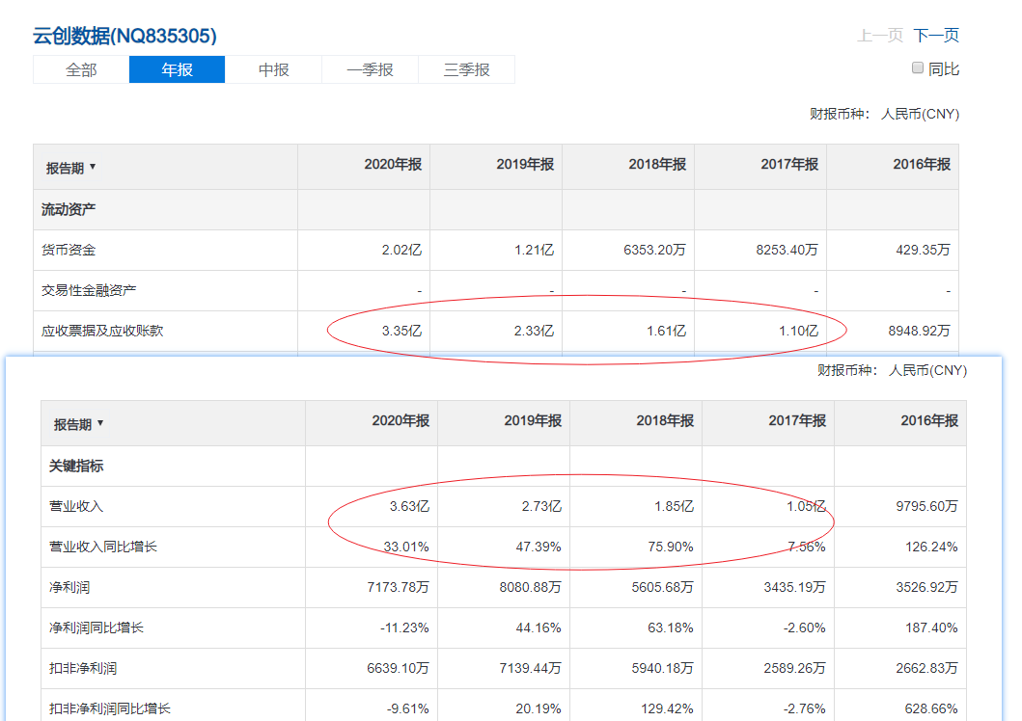This screenshot has width=1022, height=721.
Task: Select the 扣非净利润同比增长 row label
Action: point(109,708)
